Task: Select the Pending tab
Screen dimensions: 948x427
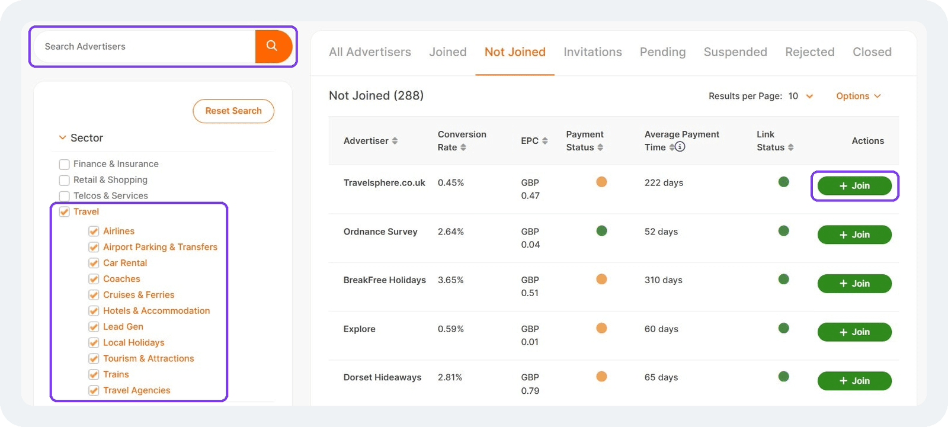Action: [x=662, y=52]
